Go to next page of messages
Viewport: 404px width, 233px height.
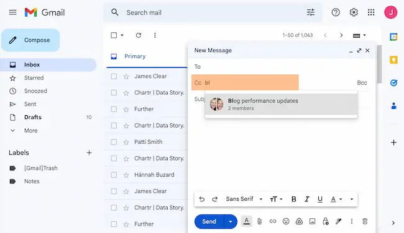click(341, 35)
